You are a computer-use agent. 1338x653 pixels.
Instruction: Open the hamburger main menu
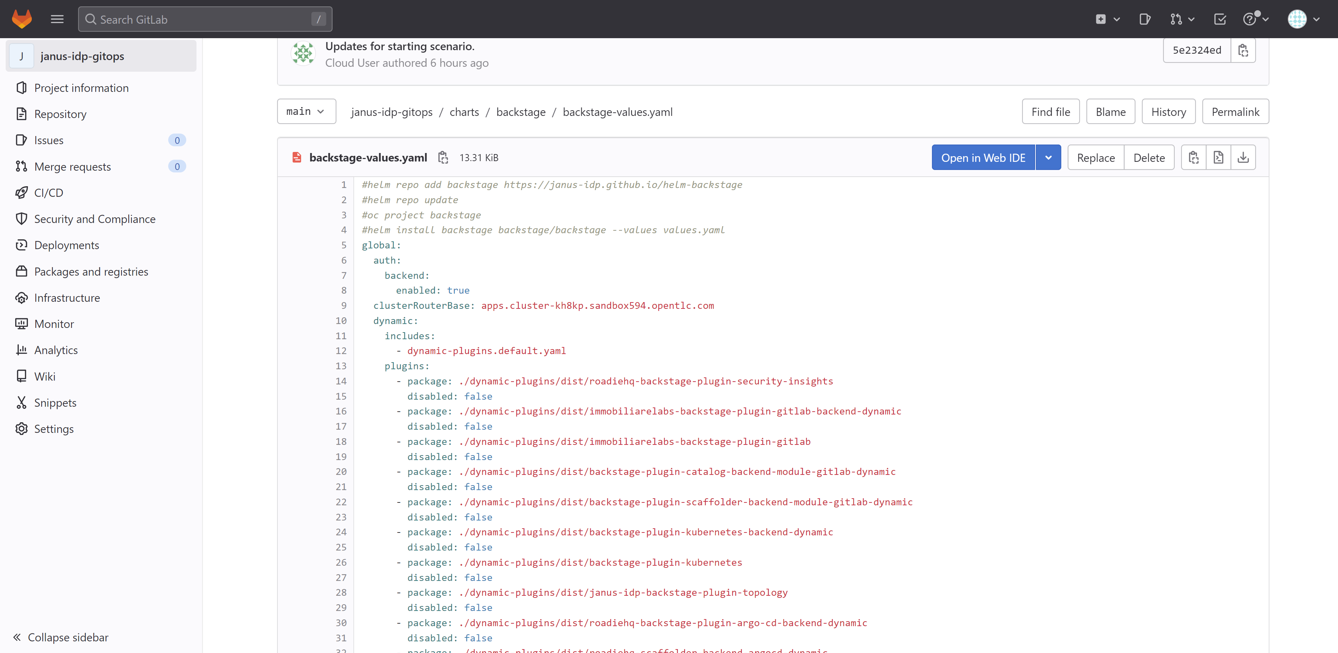pos(57,19)
